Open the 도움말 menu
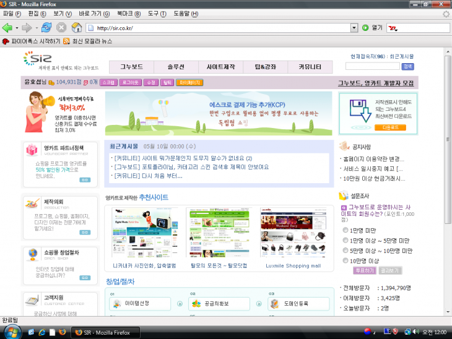 pyautogui.click(x=186, y=14)
